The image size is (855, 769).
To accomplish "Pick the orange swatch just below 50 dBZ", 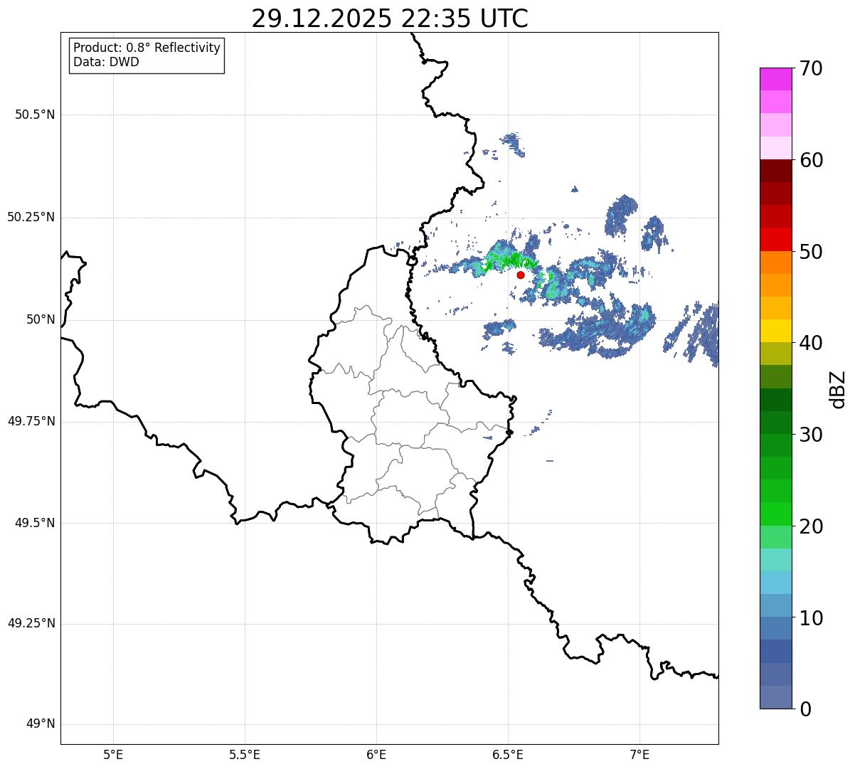I will point(775,262).
